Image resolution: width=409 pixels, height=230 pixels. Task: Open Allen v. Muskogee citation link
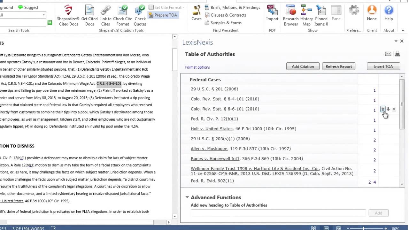(x=209, y=149)
